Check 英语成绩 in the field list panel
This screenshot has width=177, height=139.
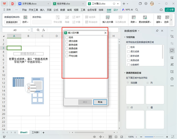pos(128,60)
